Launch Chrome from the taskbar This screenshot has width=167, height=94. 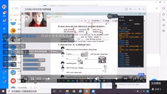click(x=74, y=91)
